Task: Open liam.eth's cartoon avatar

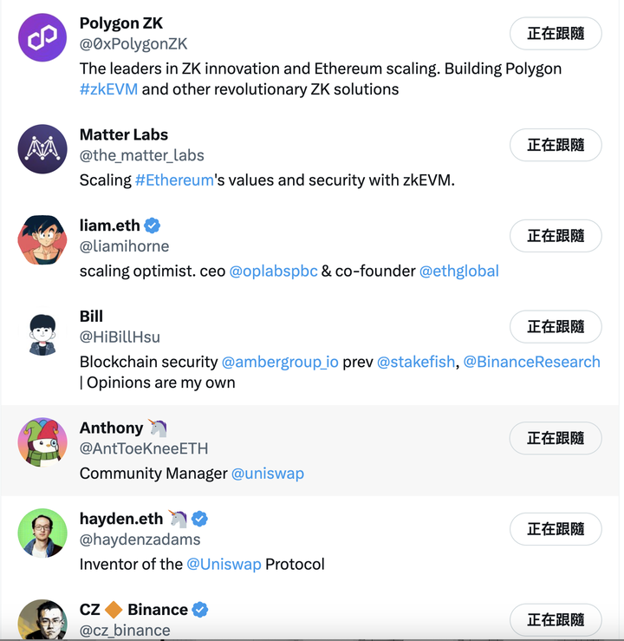Action: pos(42,240)
